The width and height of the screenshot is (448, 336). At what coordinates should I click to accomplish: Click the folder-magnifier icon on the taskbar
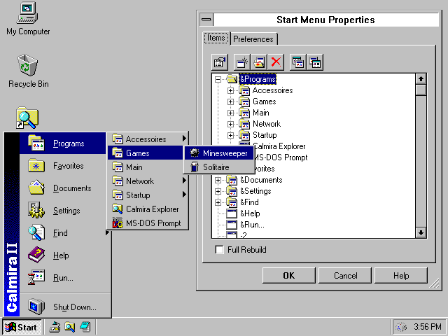pos(70,327)
